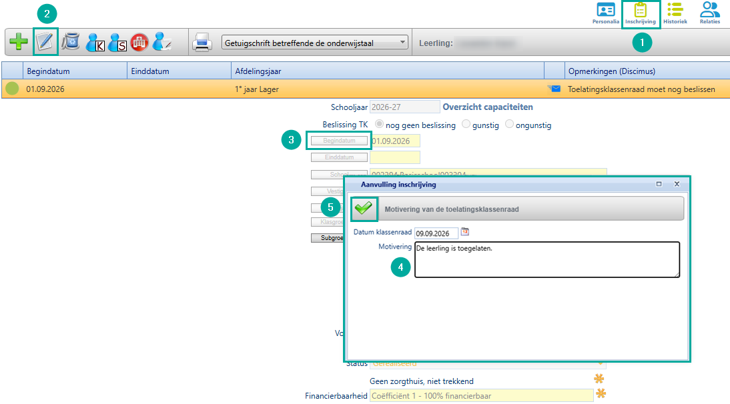The image size is (730, 404).
Task: Sort by Einddatum column header
Action: (x=179, y=71)
